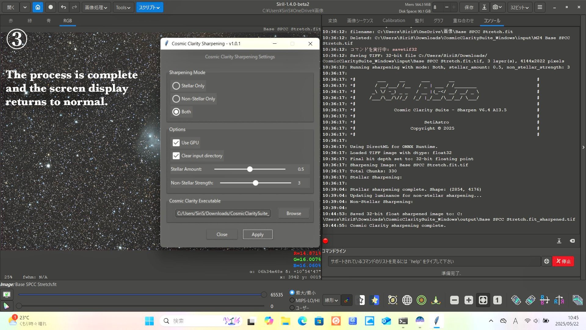Click the snapshot camera icon

[497, 7]
